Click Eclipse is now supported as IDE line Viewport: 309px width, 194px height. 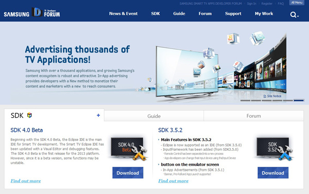click(x=202, y=145)
